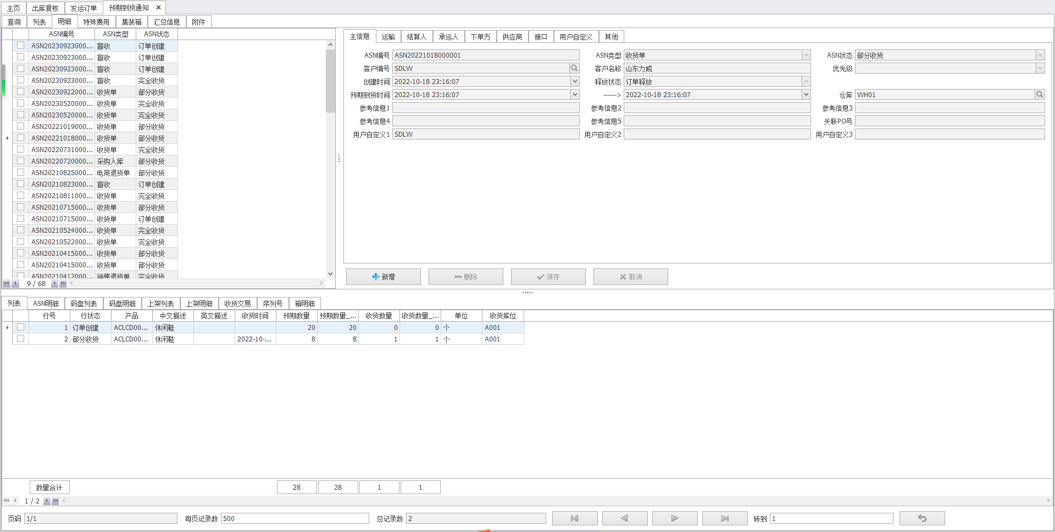Open the 供应商 tab
This screenshot has width=1055, height=532.
pyautogui.click(x=512, y=37)
